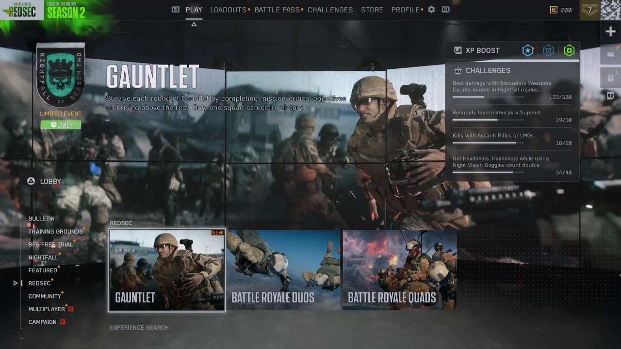This screenshot has width=621, height=349.
Task: Click the Battlefield REDSEC logo
Action: (22, 10)
